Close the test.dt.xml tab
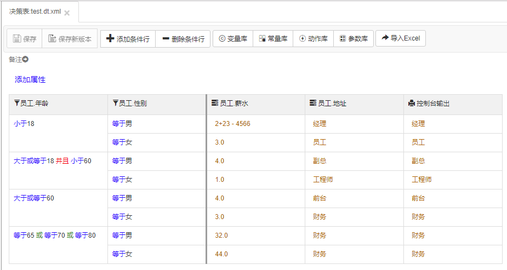This screenshot has width=507, height=270. (x=67, y=13)
